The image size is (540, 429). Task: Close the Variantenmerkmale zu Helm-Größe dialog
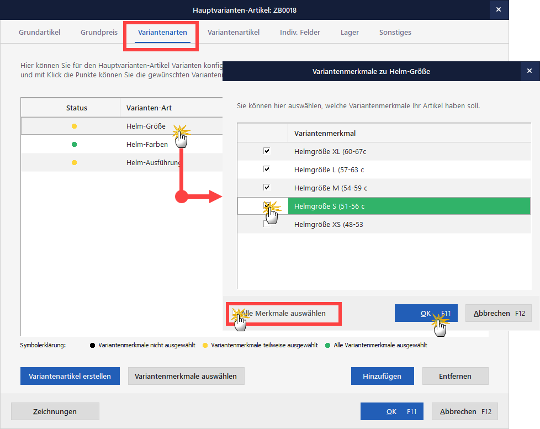coord(530,71)
